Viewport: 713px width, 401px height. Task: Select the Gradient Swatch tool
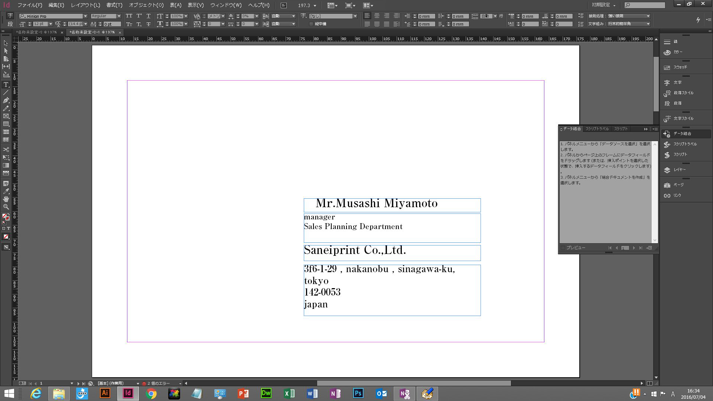pyautogui.click(x=6, y=165)
